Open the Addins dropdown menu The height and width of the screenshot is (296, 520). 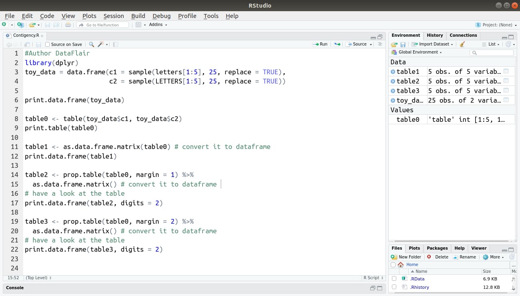157,24
